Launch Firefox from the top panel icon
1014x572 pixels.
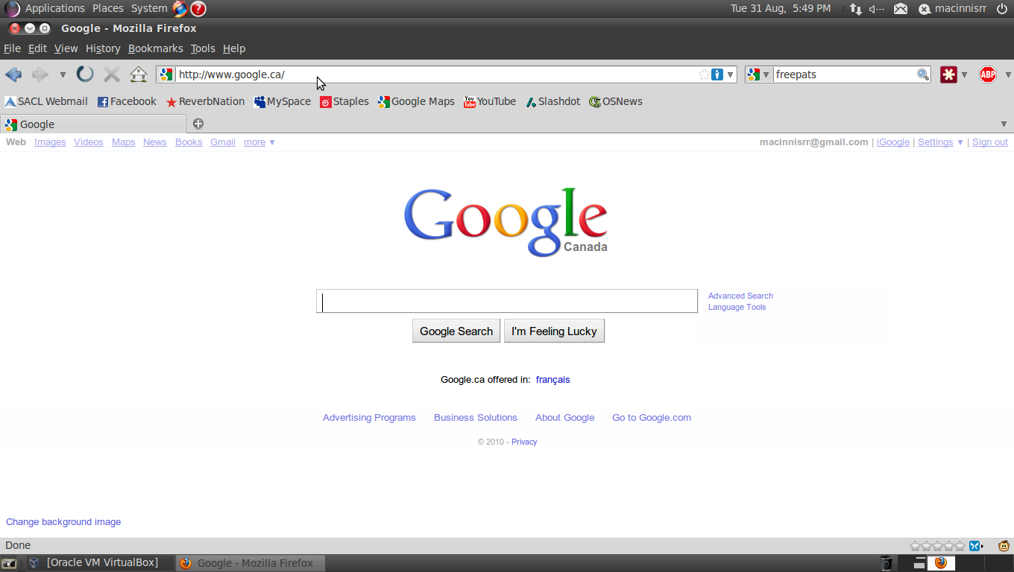(x=180, y=8)
